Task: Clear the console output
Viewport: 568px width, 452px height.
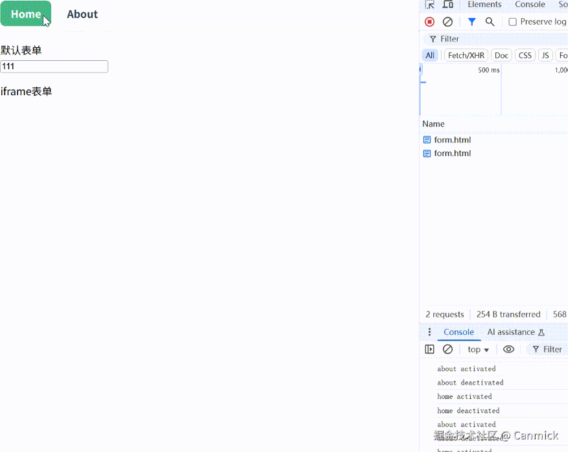Action: (448, 349)
